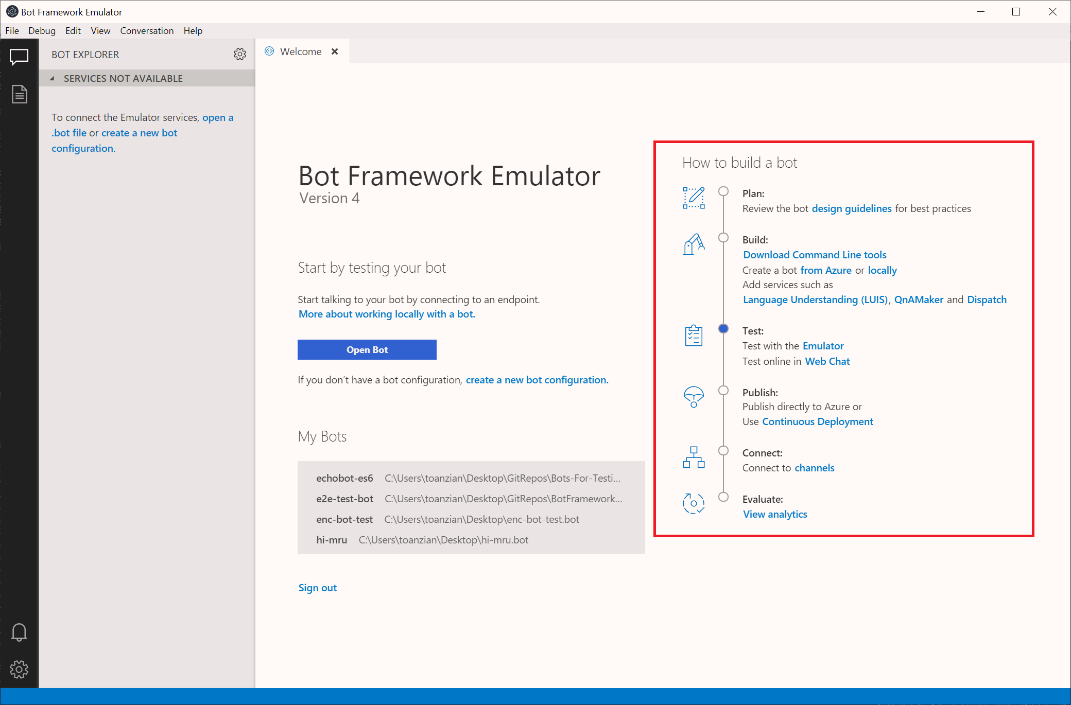The height and width of the screenshot is (705, 1071).
Task: Open the echobot-es6 bot from My Bots
Action: pos(471,478)
